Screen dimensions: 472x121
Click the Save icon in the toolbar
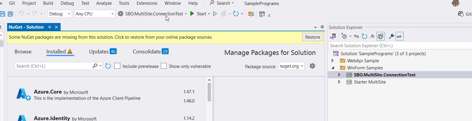click(x=2, y=14)
